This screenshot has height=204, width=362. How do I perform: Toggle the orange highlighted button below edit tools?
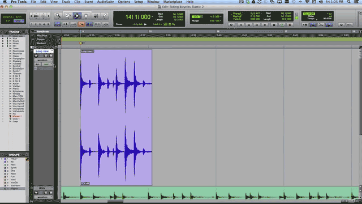pos(81,24)
